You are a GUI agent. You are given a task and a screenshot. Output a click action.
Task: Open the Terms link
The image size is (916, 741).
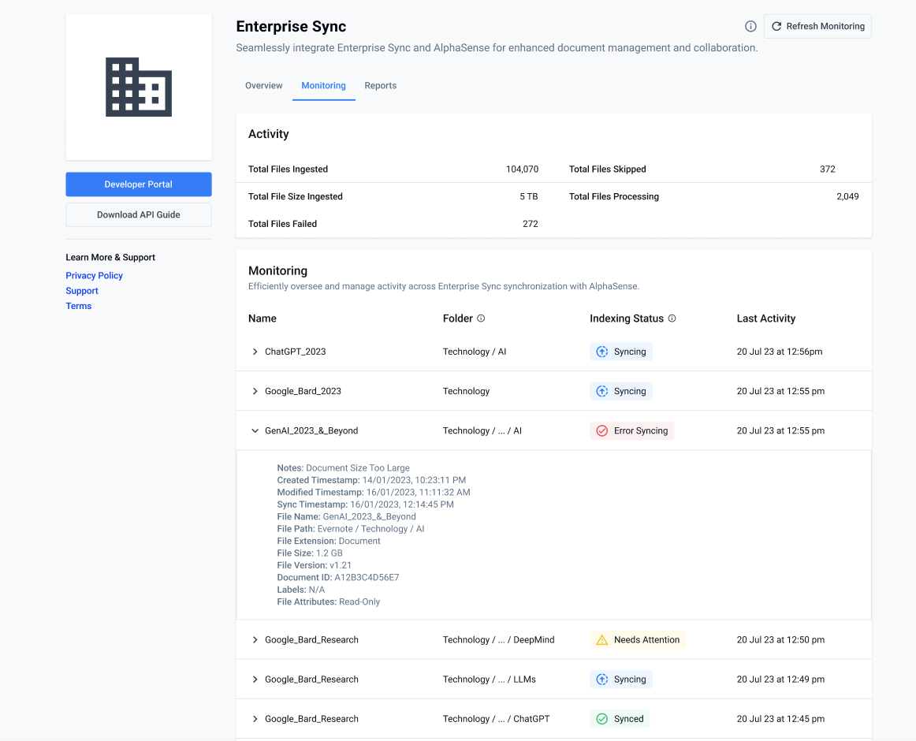pyautogui.click(x=78, y=306)
